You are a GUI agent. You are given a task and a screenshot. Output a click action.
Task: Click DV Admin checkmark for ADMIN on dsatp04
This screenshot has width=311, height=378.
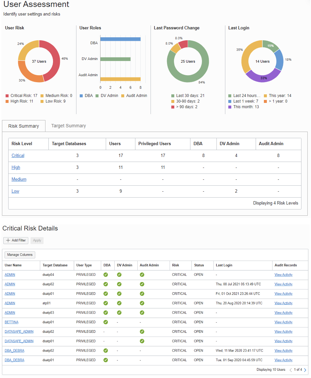click(119, 274)
